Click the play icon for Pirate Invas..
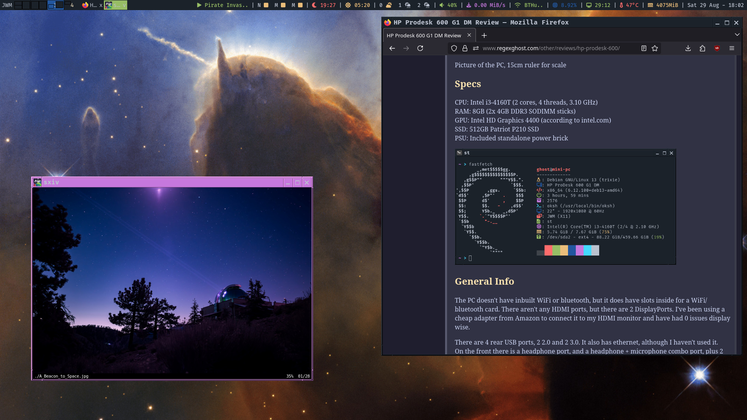The width and height of the screenshot is (747, 420). click(199, 5)
